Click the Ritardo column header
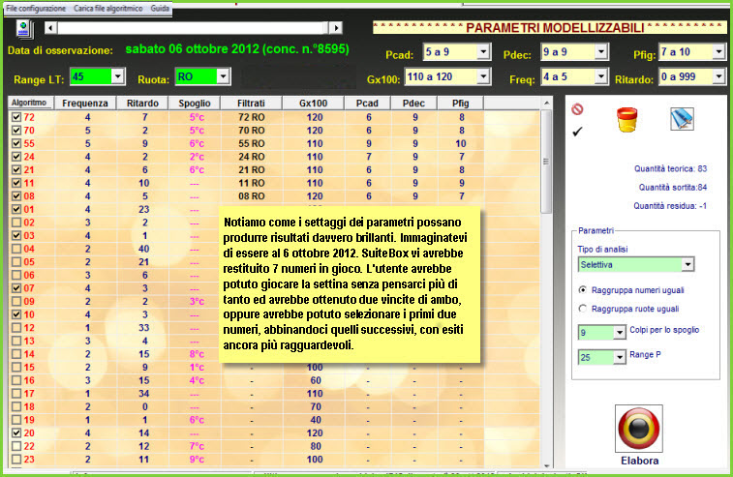Screen dimensions: 733x477 coord(142,103)
